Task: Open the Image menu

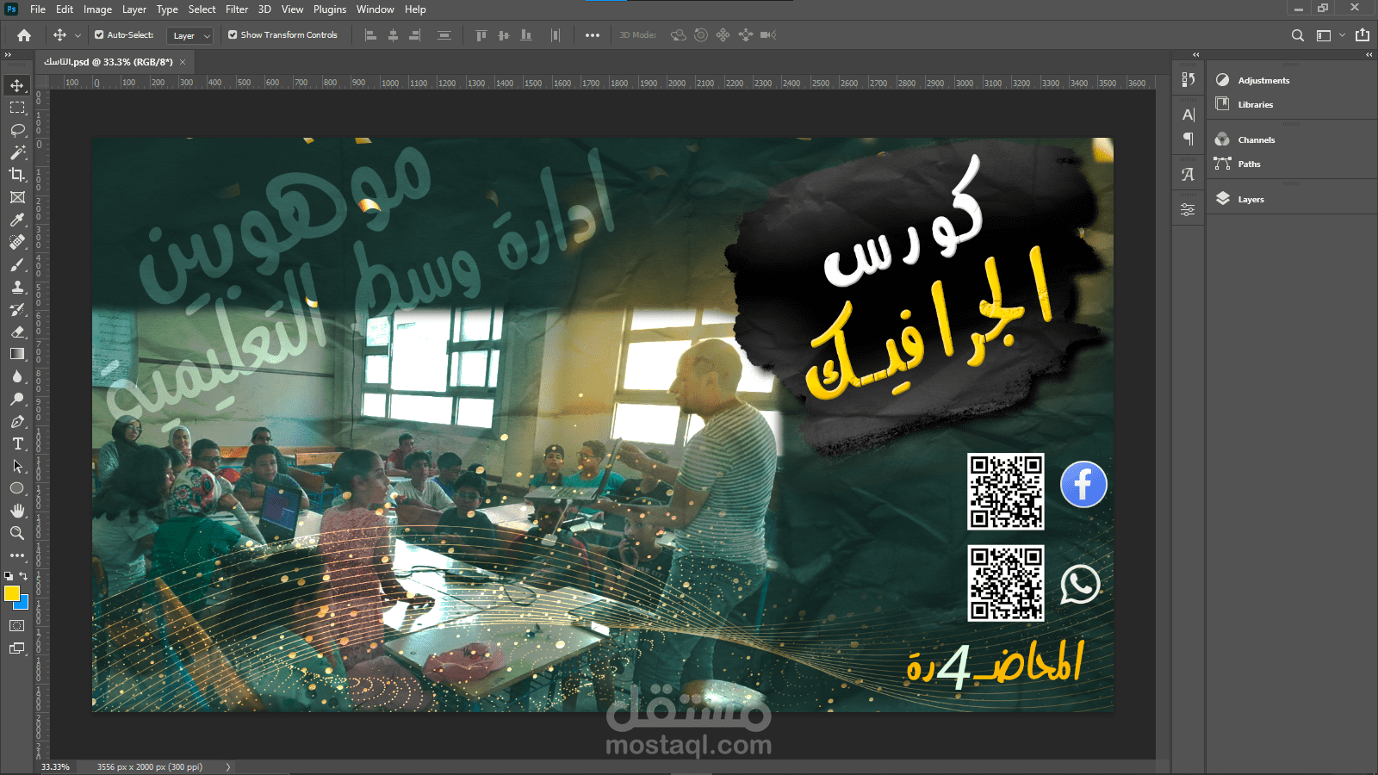Action: point(97,9)
